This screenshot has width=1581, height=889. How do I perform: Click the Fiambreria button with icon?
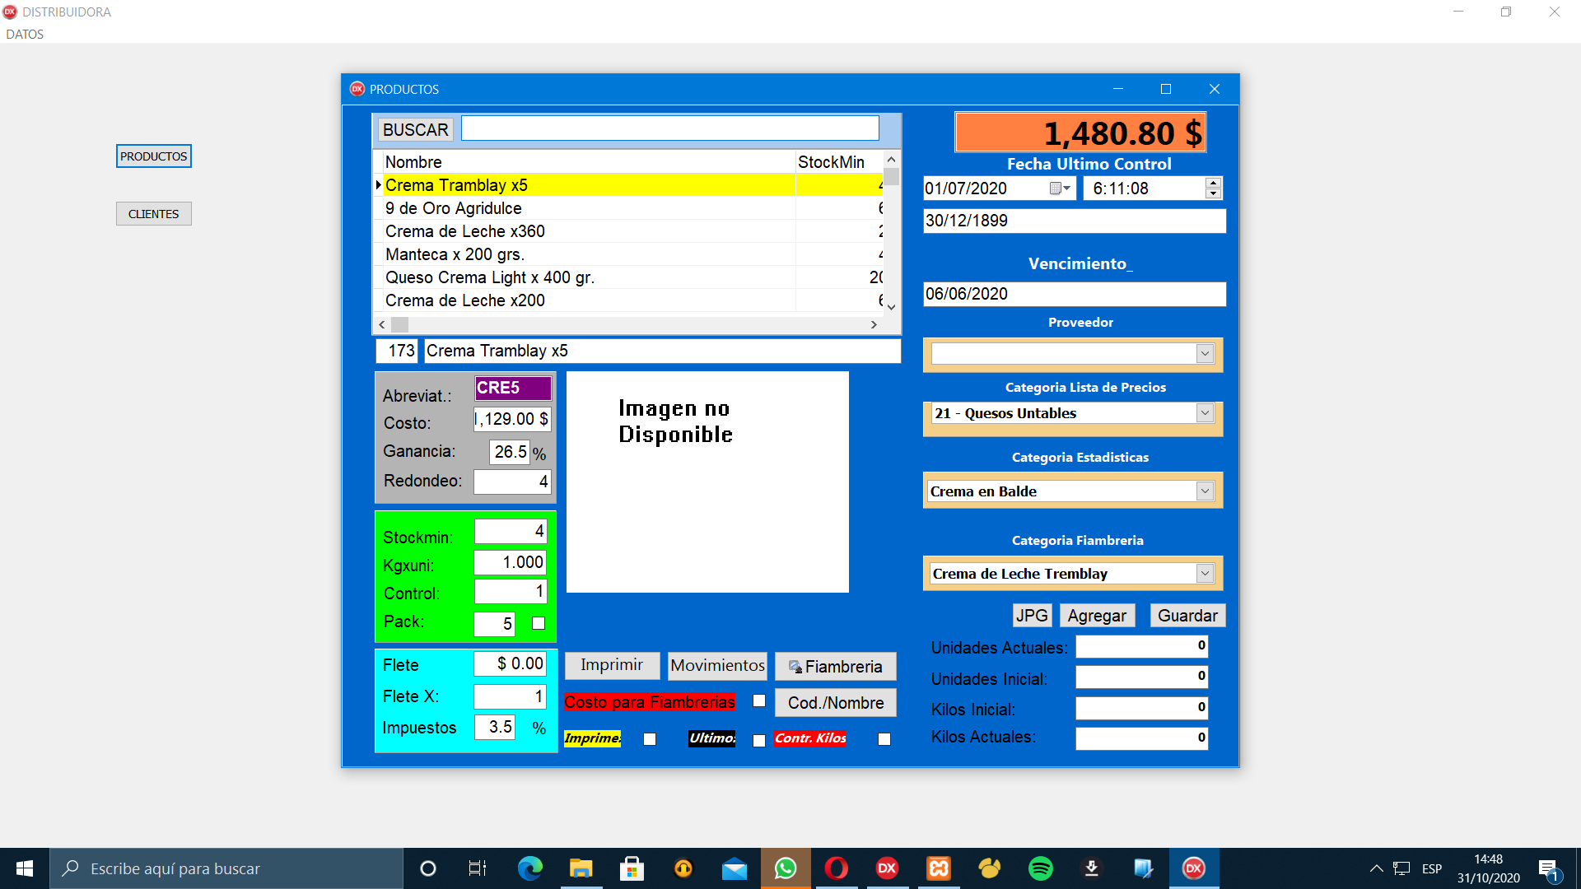pyautogui.click(x=835, y=667)
